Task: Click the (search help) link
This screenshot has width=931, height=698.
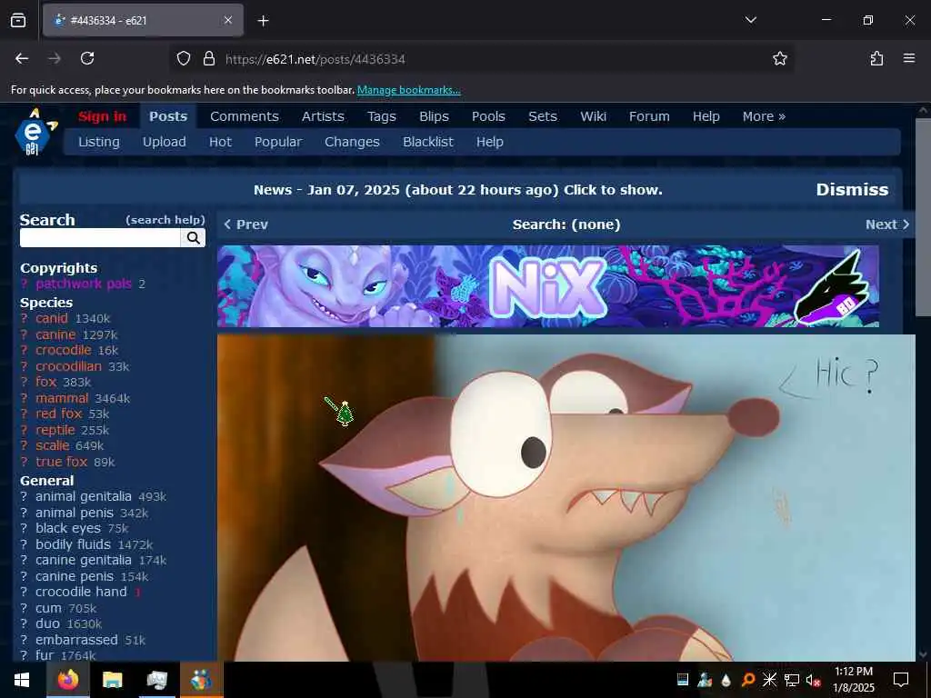Action: pos(165,220)
